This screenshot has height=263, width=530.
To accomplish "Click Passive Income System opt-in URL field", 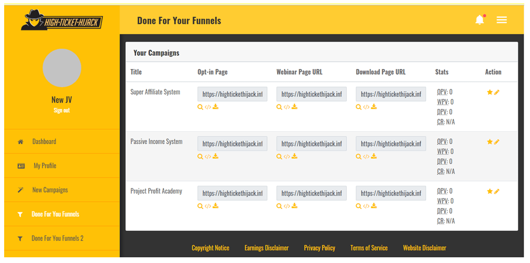I will coord(233,144).
